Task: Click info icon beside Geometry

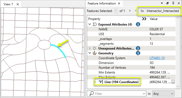Action: pos(138,53)
